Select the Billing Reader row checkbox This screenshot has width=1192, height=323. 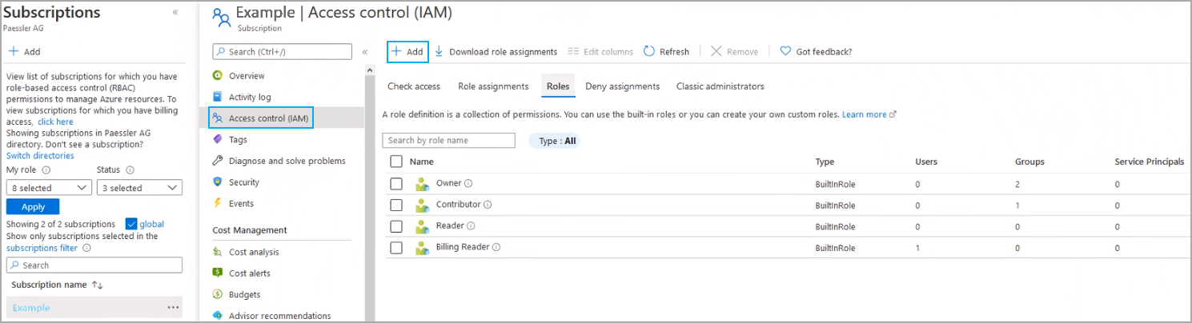click(396, 248)
